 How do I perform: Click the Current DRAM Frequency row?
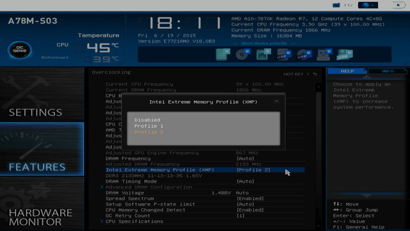coord(205,90)
